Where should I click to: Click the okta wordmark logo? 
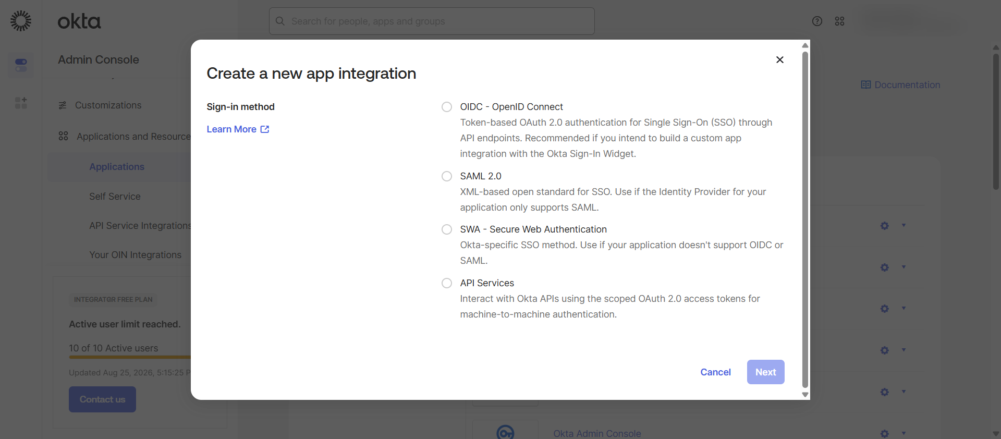pos(79,21)
